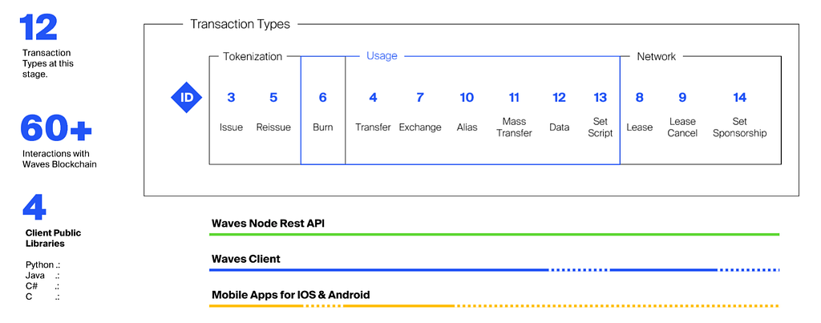Select Lease Cancel transaction type 9

[x=682, y=115]
